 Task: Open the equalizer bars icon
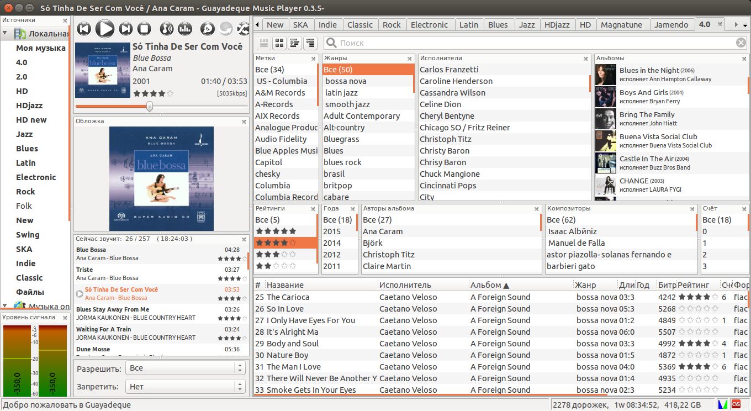click(x=184, y=29)
